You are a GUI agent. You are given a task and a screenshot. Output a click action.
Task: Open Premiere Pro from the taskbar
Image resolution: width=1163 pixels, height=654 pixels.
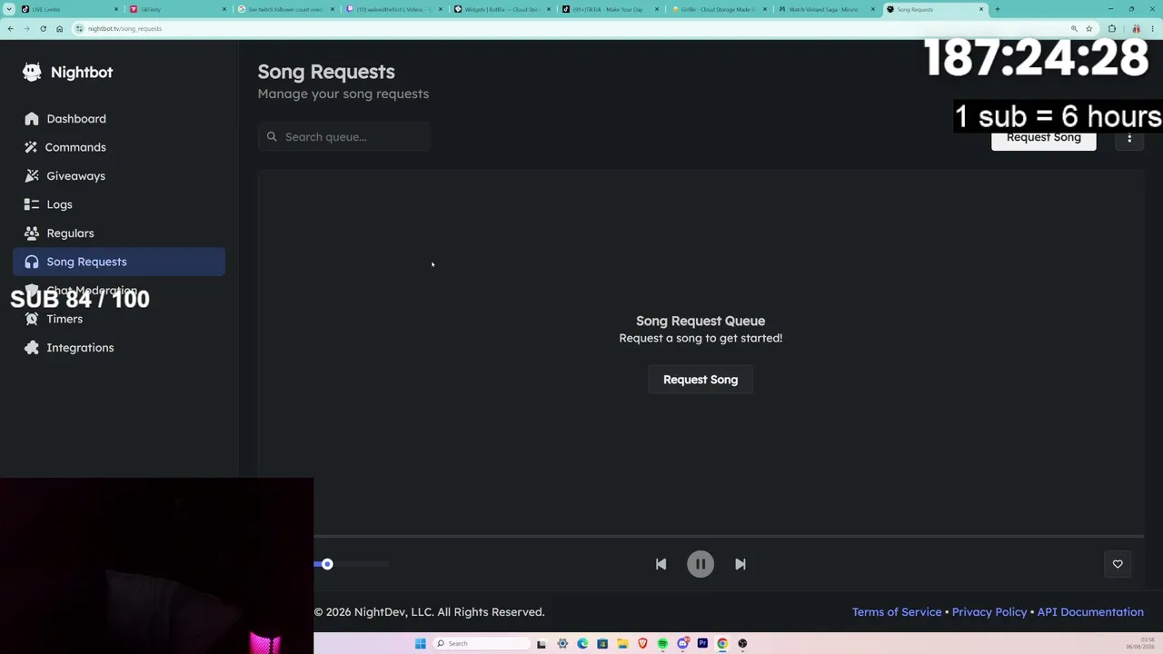(x=702, y=644)
